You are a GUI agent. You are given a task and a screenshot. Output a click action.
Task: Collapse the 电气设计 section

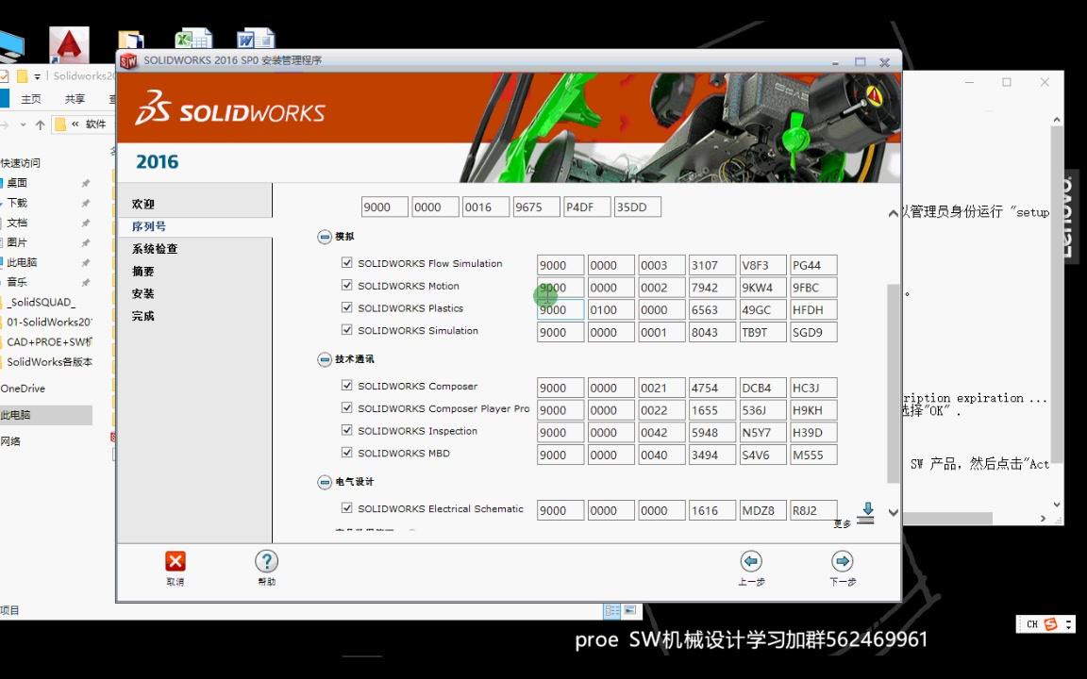(x=324, y=482)
